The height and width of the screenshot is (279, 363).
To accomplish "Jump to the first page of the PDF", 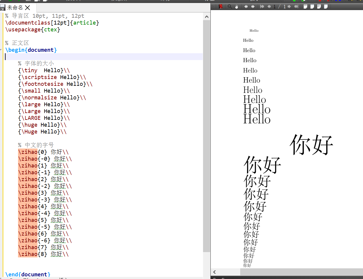I will coord(262,7).
